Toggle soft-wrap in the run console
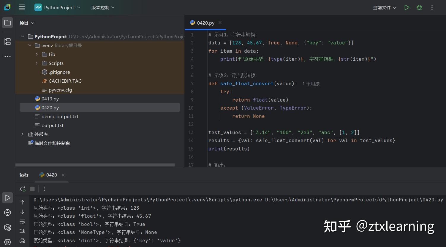This screenshot has width=446, height=247. click(22, 222)
